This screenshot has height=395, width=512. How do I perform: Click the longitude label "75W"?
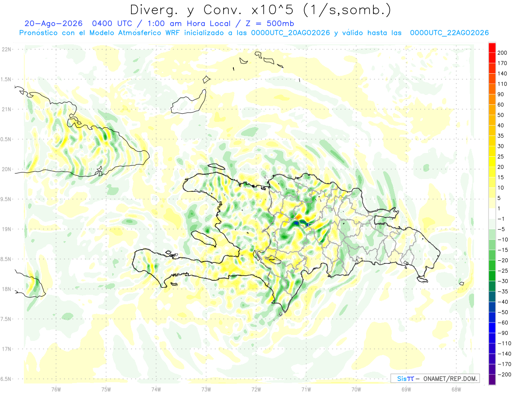pos(106,389)
